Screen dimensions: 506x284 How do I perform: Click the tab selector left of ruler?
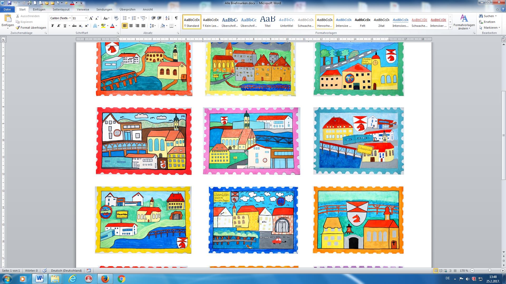pos(3,39)
